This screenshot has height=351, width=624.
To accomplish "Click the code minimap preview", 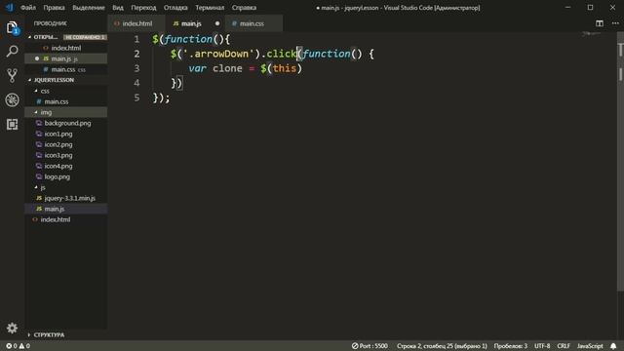I will 592,34.
